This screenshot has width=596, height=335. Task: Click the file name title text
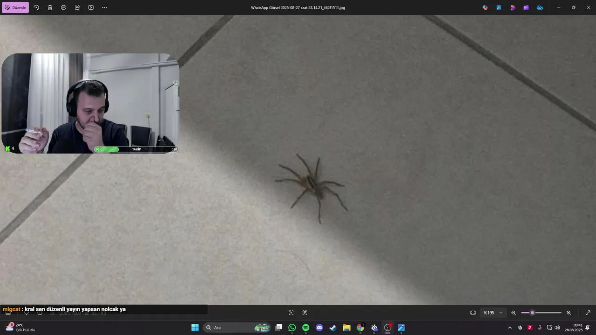point(298,7)
